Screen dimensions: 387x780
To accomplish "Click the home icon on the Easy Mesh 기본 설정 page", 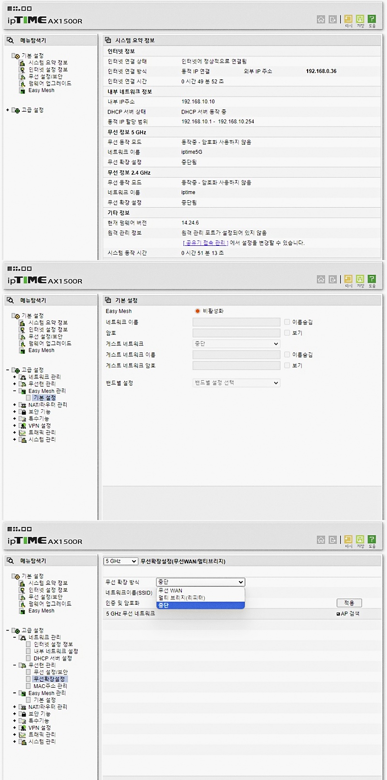I will pyautogui.click(x=321, y=279).
